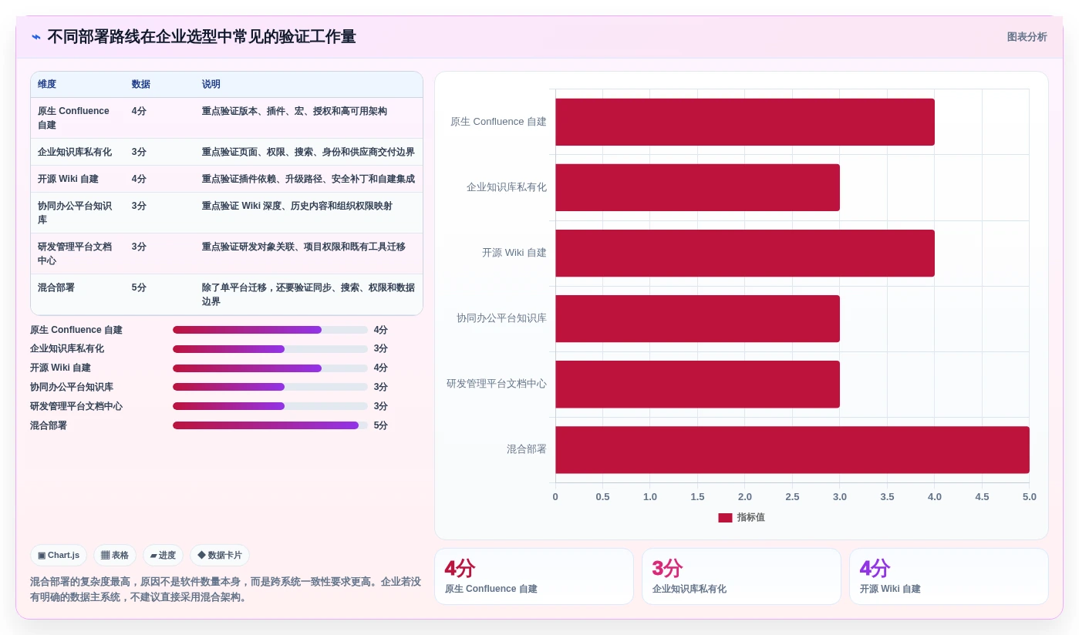Click the 企业知识库私有化 progress bar

(x=270, y=349)
